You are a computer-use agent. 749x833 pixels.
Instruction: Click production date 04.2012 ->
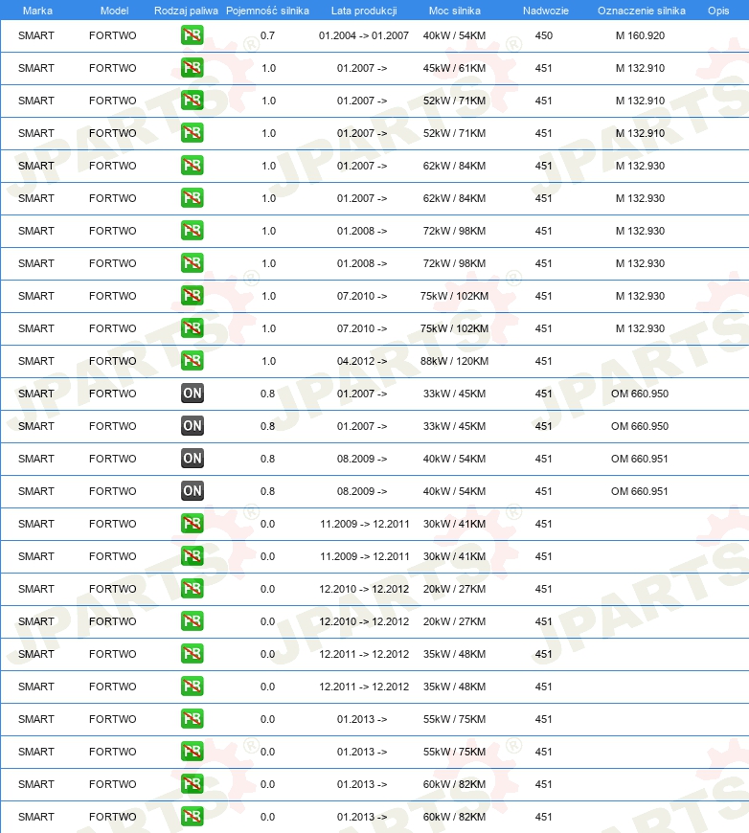[361, 361]
